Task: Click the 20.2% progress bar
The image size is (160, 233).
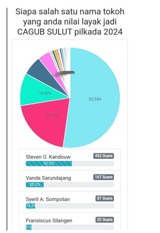Action: (70, 185)
